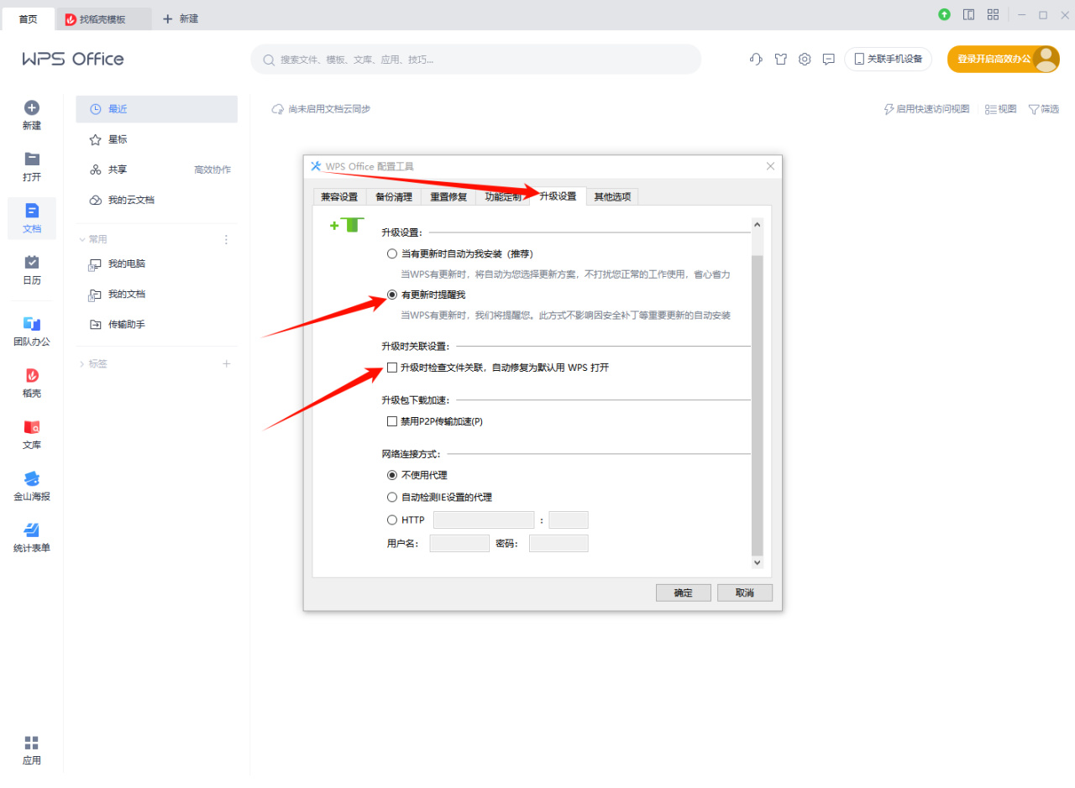Image resolution: width=1075 pixels, height=788 pixels.
Task: Click the 新建 tab button in title bar
Action: (x=181, y=18)
